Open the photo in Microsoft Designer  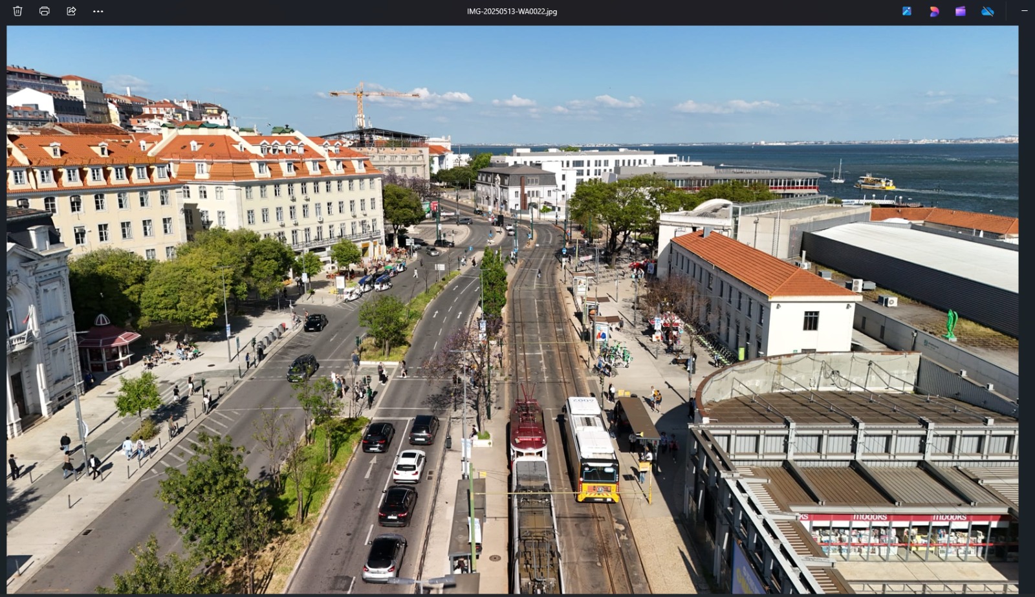934,11
